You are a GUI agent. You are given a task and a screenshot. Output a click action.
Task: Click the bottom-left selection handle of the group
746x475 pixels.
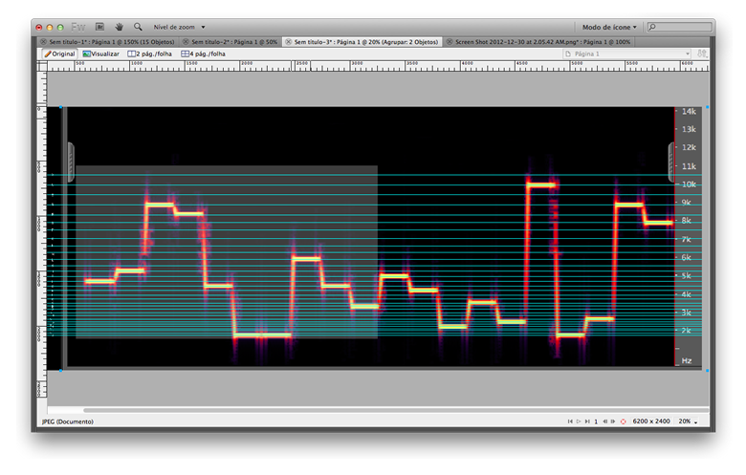(60, 370)
